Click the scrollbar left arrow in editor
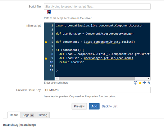This screenshot has height=131, width=164. coord(57,79)
